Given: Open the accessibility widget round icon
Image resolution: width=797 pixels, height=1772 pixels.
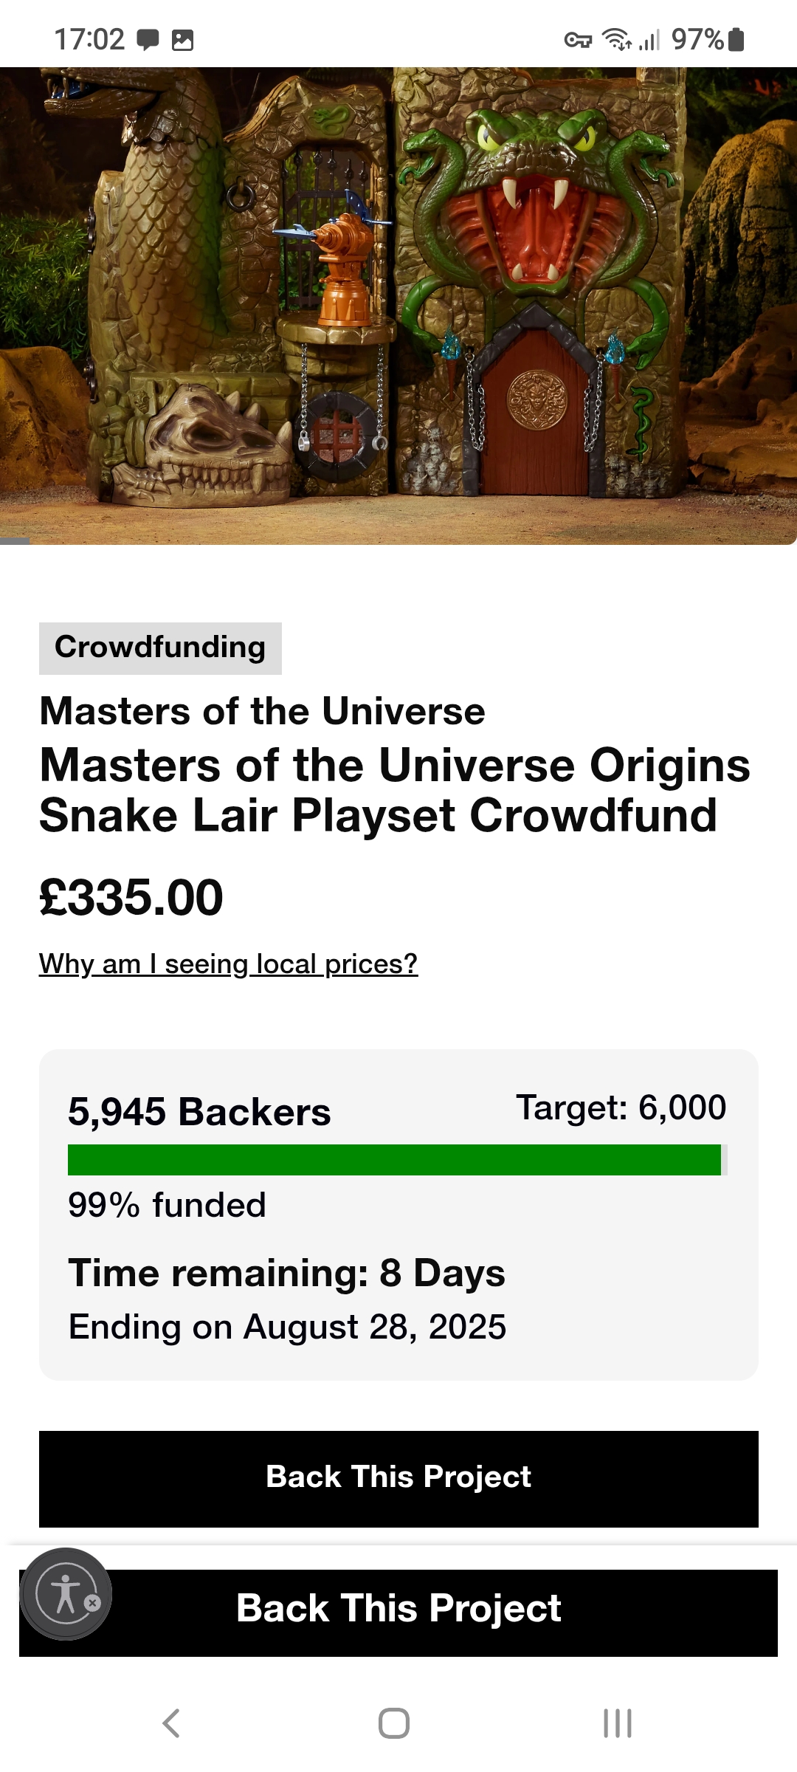Looking at the screenshot, I should pos(65,1593).
